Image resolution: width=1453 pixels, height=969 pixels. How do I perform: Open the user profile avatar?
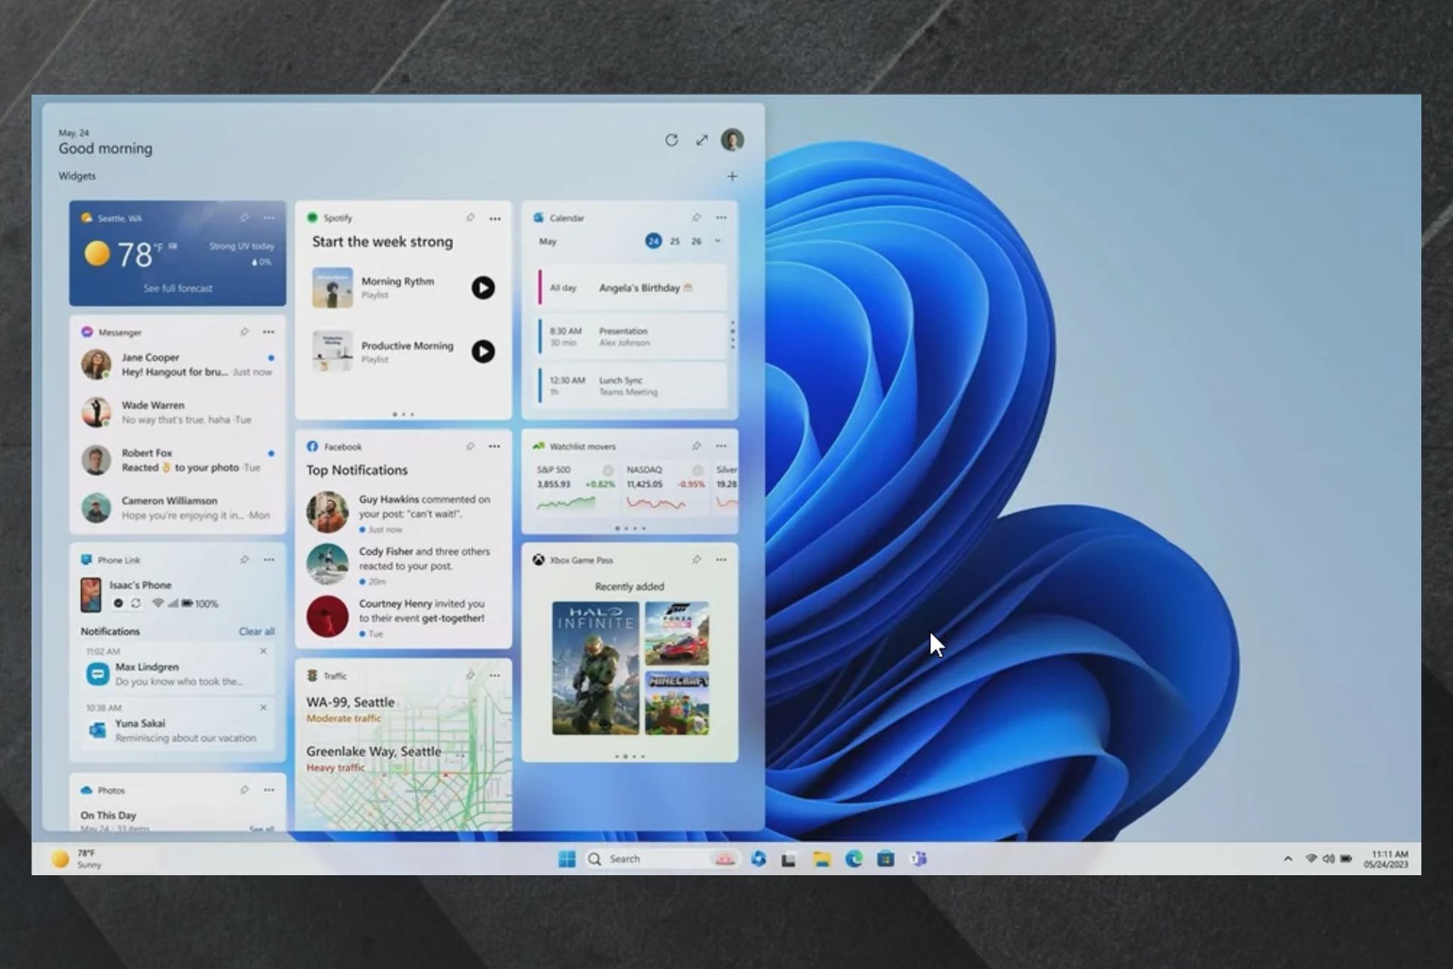click(x=733, y=140)
